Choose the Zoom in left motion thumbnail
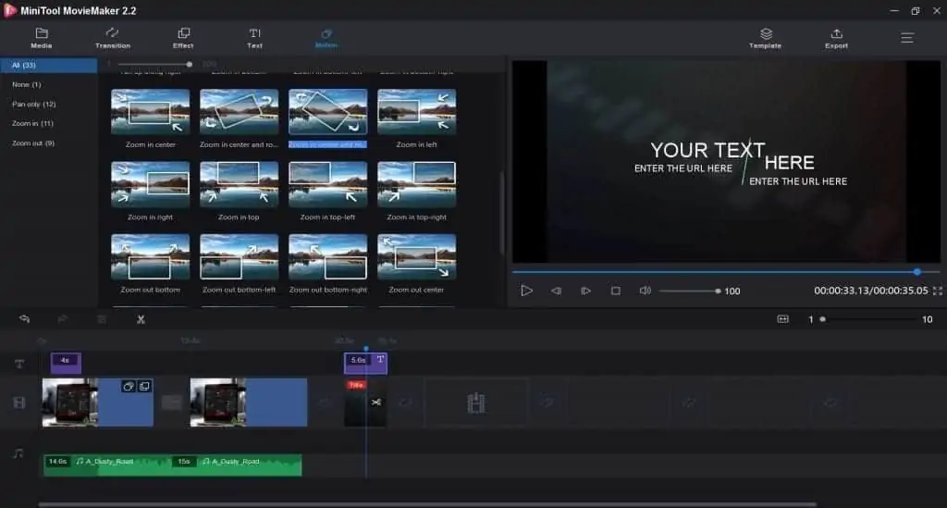 point(417,112)
